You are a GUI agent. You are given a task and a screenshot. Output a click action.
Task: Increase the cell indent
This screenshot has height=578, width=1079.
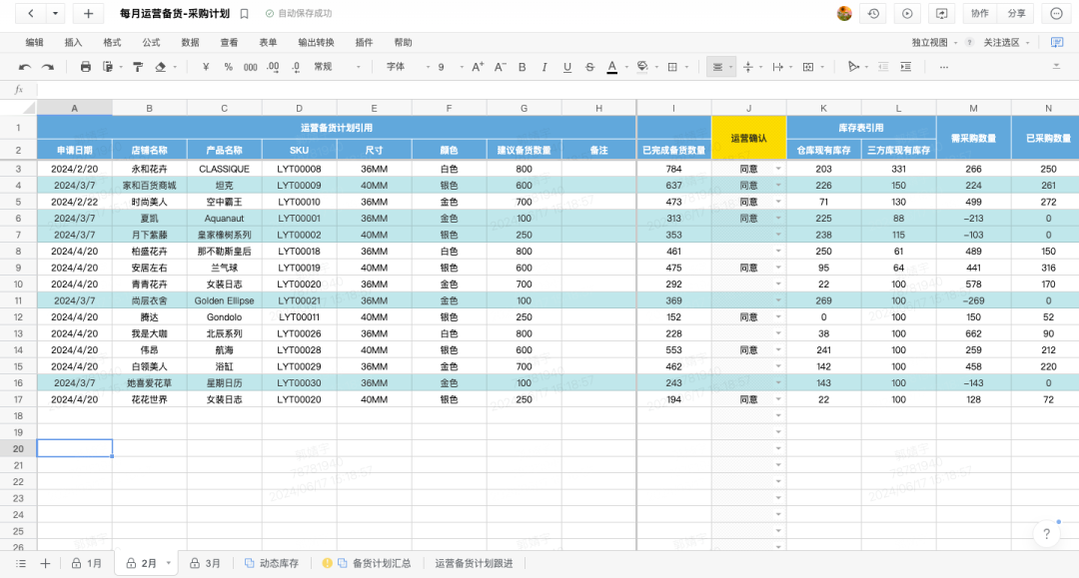coord(905,67)
